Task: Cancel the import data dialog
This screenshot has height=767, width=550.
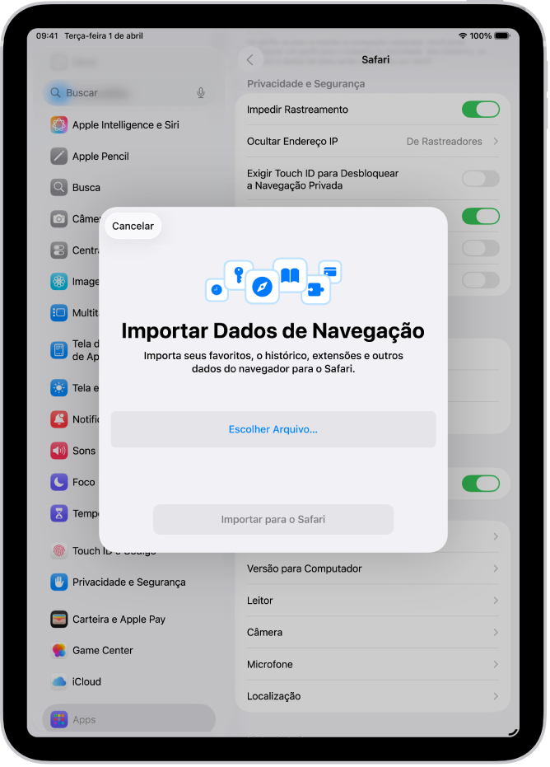Action: 133,226
